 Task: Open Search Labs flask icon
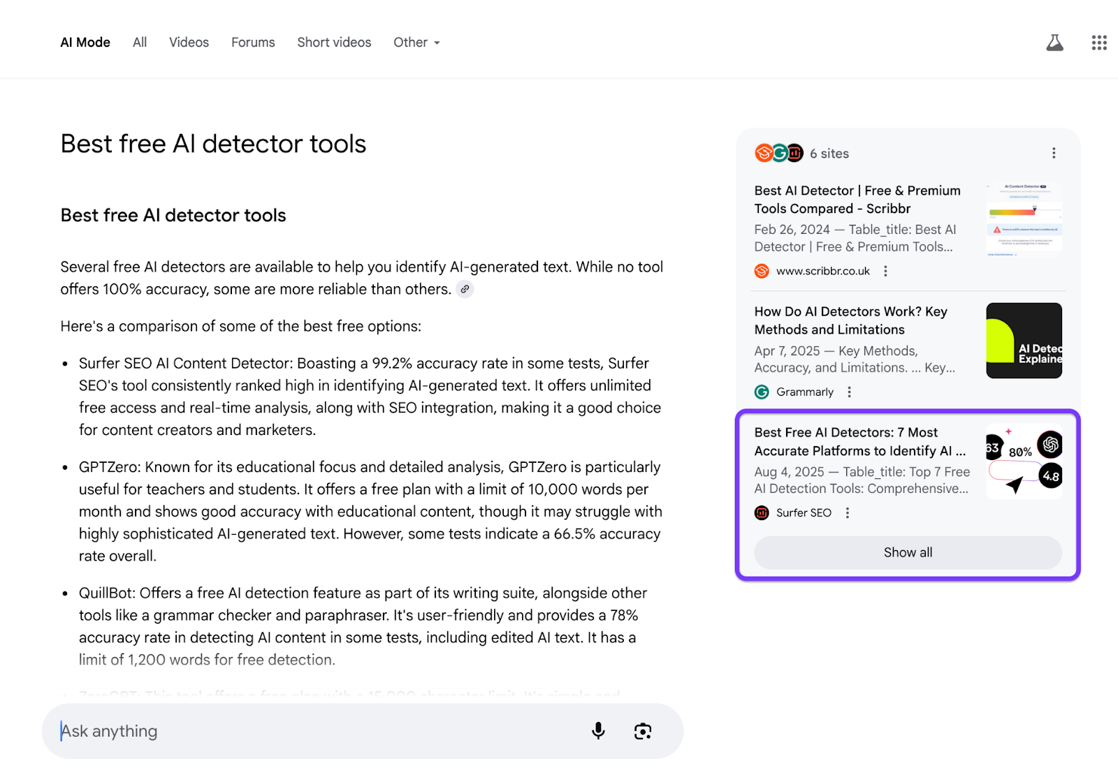pos(1054,43)
